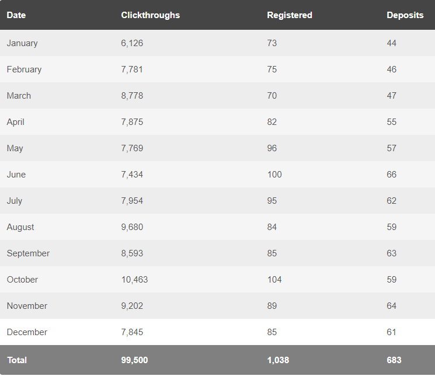Select October clickthroughs value 10,463
This screenshot has height=376, width=435.
tap(134, 280)
